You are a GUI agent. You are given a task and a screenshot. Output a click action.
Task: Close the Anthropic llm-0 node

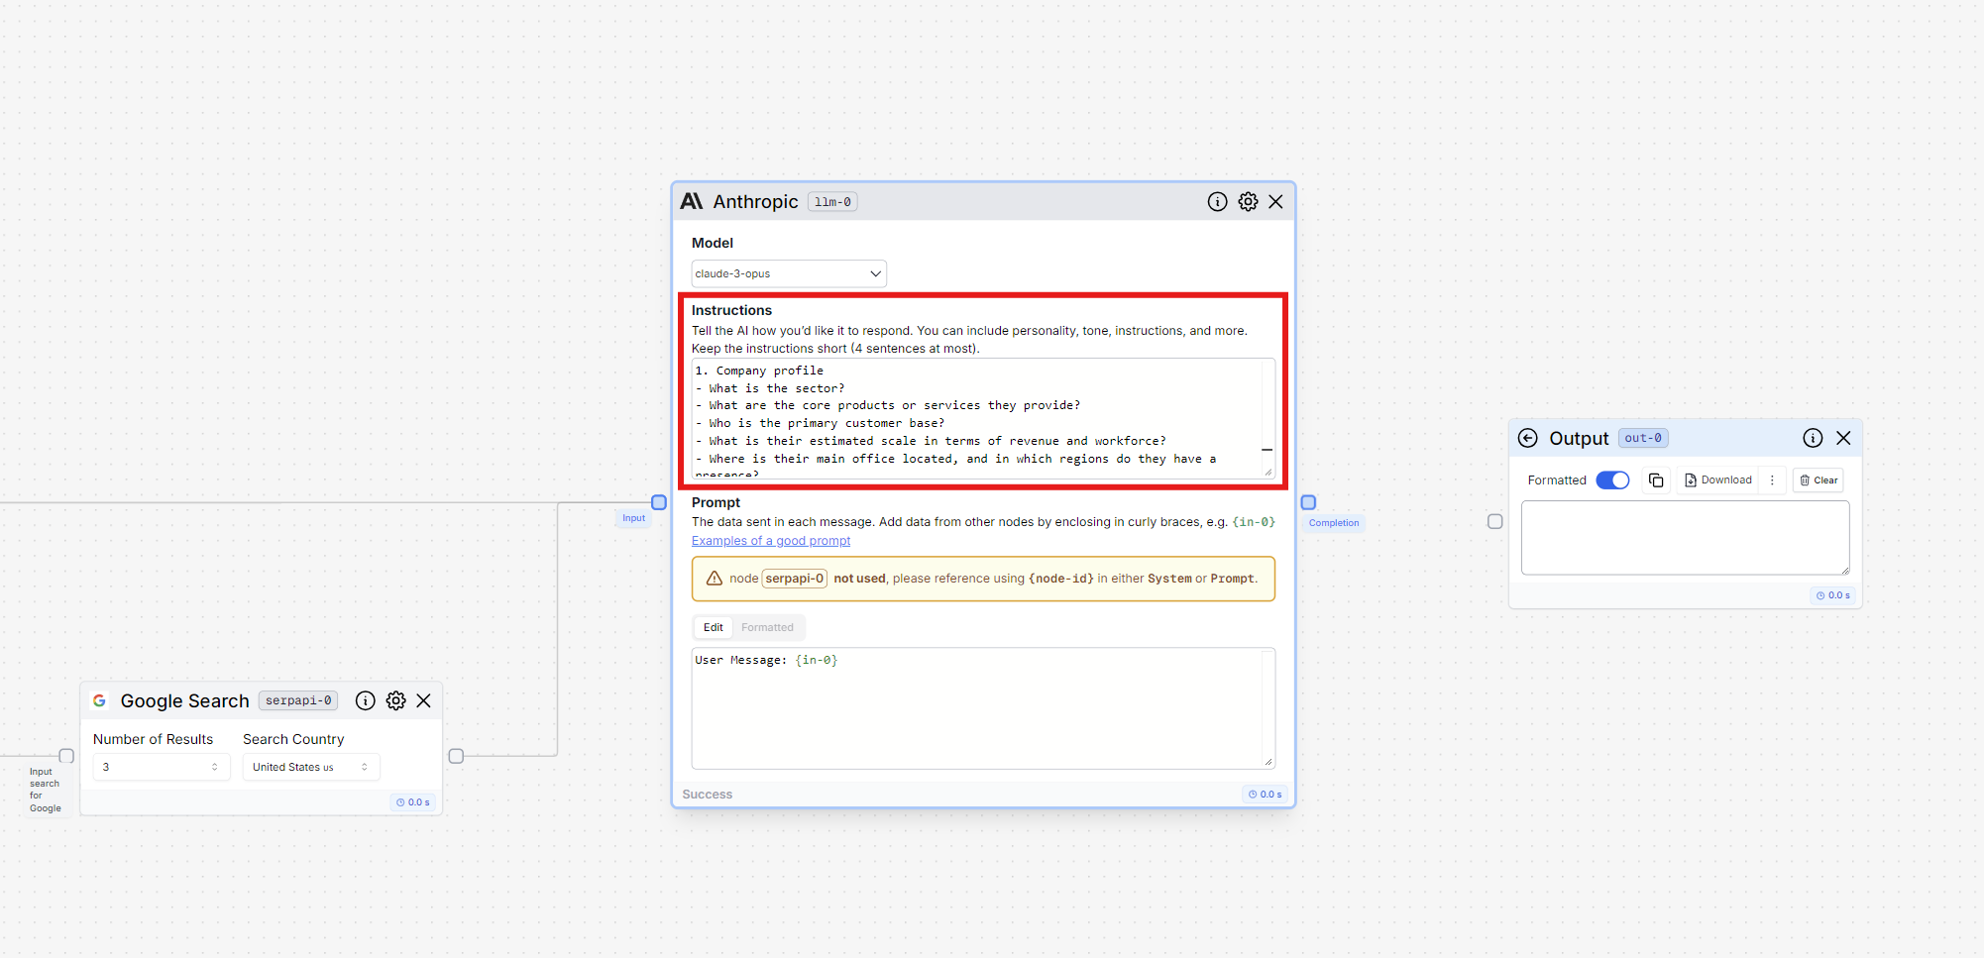1276,202
